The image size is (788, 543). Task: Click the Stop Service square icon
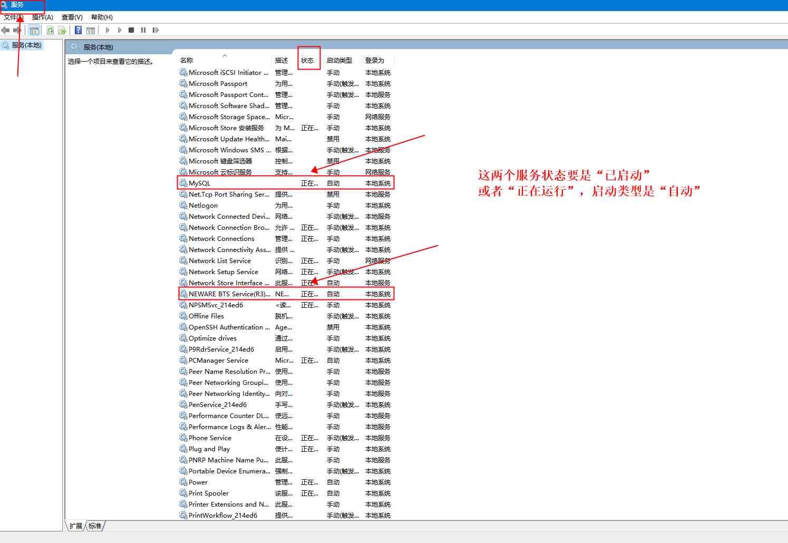[x=131, y=30]
